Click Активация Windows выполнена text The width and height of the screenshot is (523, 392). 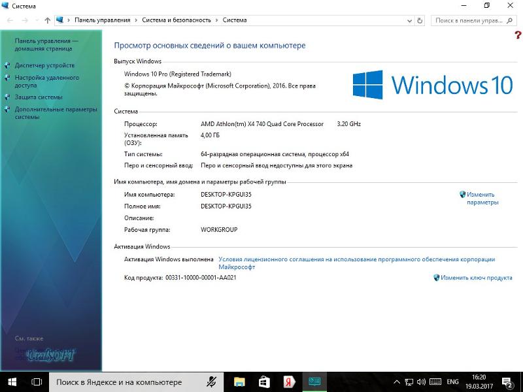point(169,259)
